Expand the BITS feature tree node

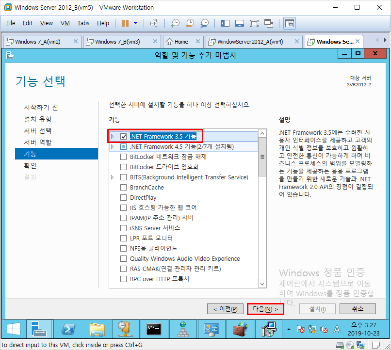[x=113, y=177]
